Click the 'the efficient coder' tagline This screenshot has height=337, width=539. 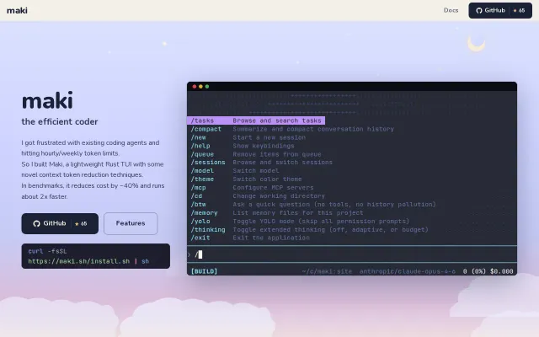pos(60,121)
